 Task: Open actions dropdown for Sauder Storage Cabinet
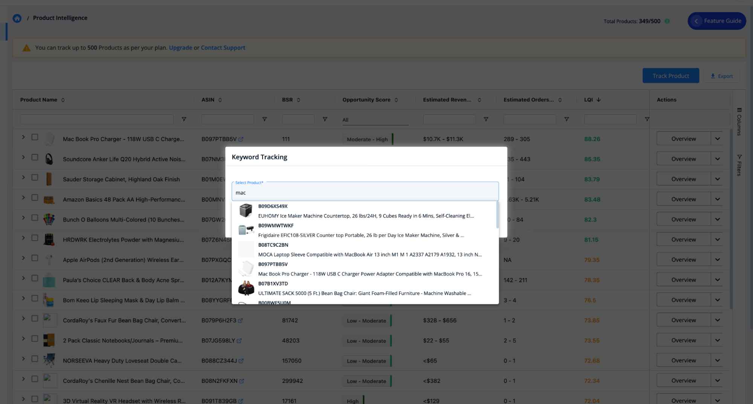point(717,179)
